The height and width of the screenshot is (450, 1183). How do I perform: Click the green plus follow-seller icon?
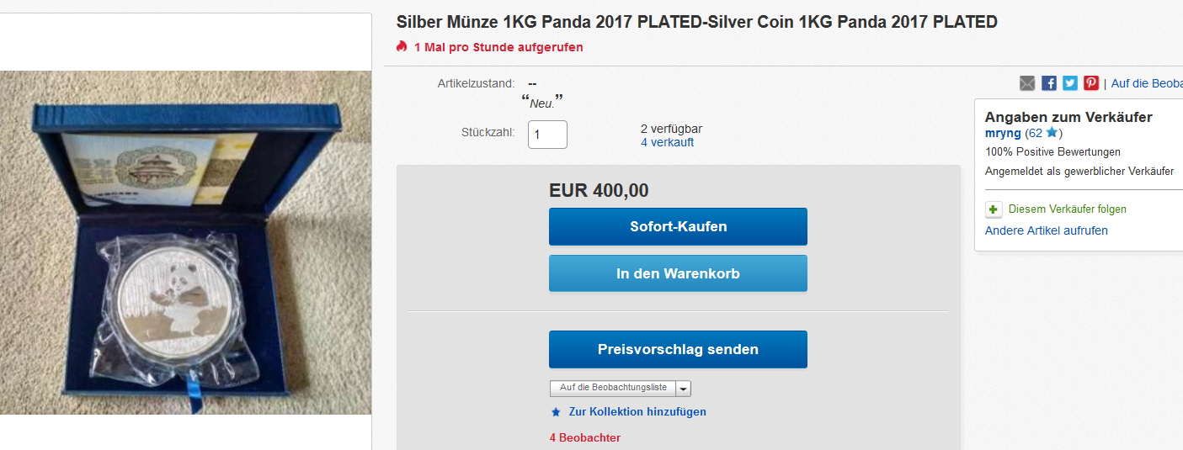[994, 209]
